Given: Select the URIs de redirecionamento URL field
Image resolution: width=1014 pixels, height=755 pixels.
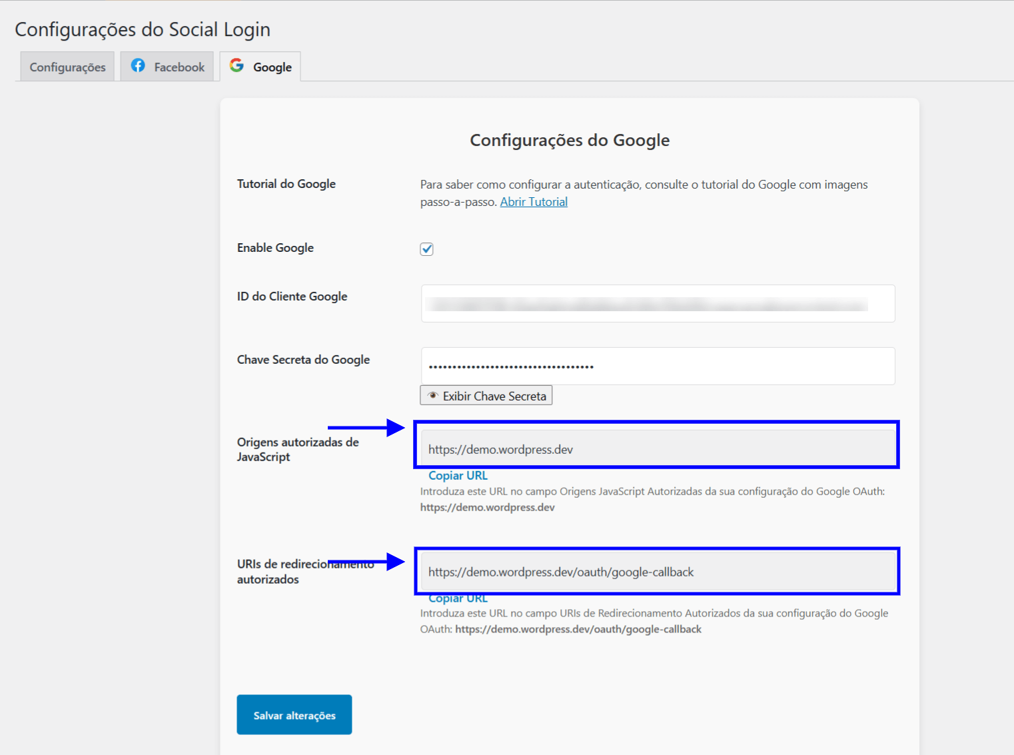Looking at the screenshot, I should pyautogui.click(x=658, y=571).
